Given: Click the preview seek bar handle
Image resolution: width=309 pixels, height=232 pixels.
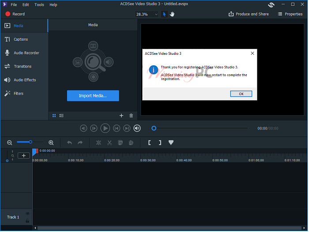Looking at the screenshot, I should [x=154, y=129].
